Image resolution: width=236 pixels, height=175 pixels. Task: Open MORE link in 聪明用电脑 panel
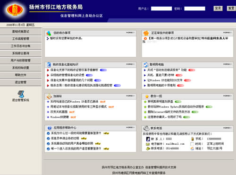click(227, 64)
